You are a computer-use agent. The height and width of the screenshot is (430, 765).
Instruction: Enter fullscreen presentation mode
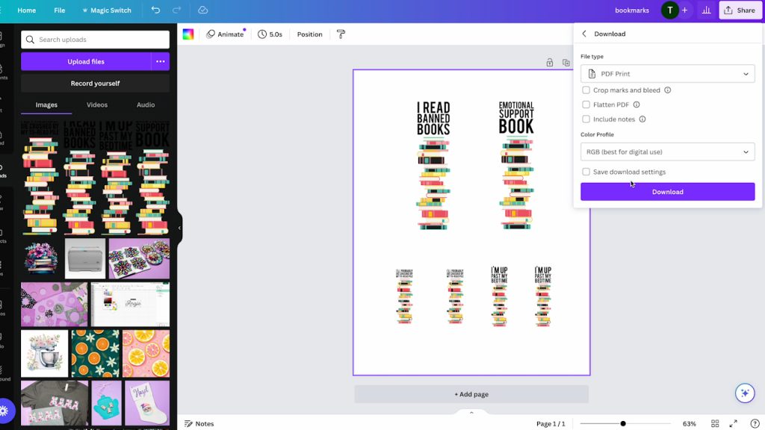pyautogui.click(x=734, y=423)
